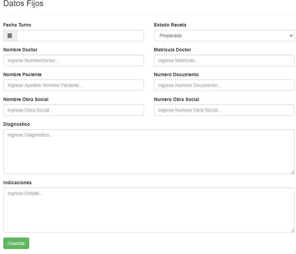Click inside the Indicaciones text area
The height and width of the screenshot is (254, 296).
coord(149,210)
